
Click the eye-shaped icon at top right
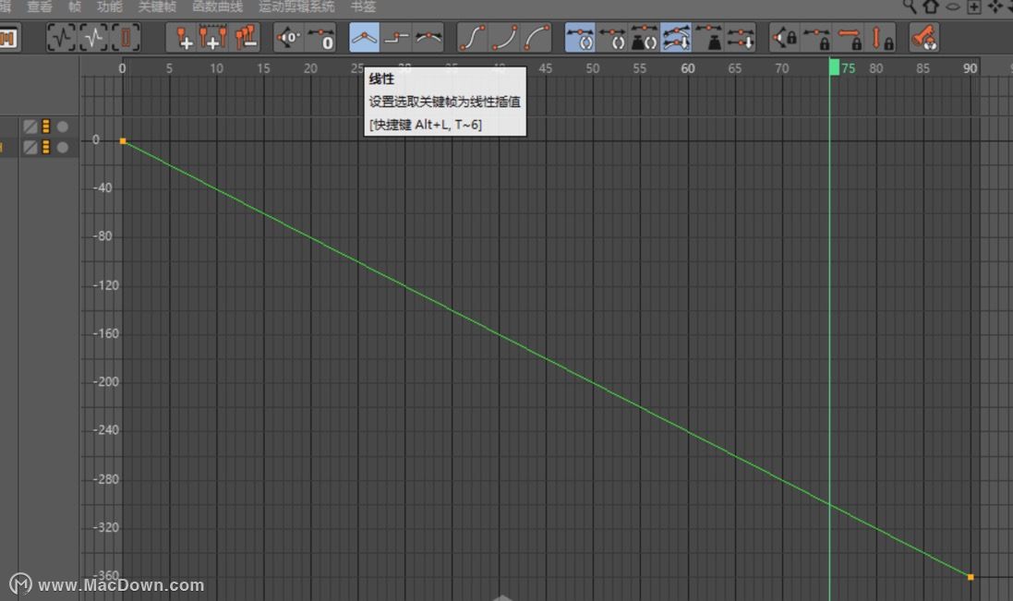point(953,7)
